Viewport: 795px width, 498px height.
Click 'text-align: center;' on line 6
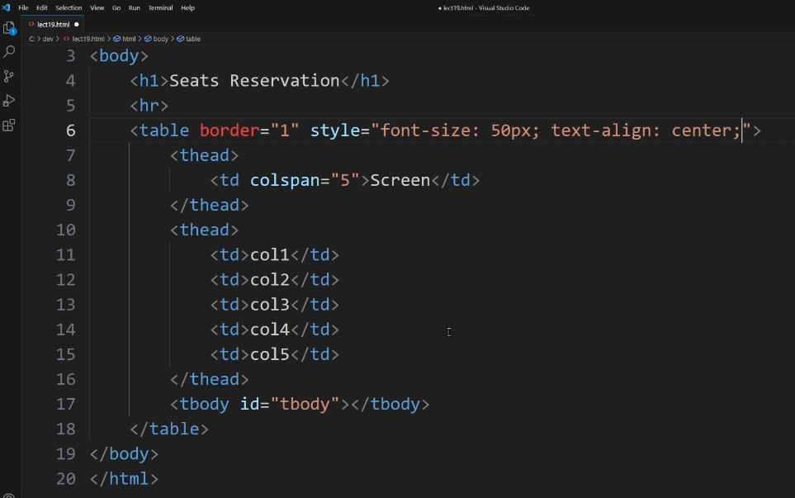(646, 130)
